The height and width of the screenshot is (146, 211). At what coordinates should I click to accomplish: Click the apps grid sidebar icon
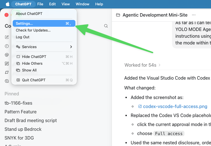point(7,64)
